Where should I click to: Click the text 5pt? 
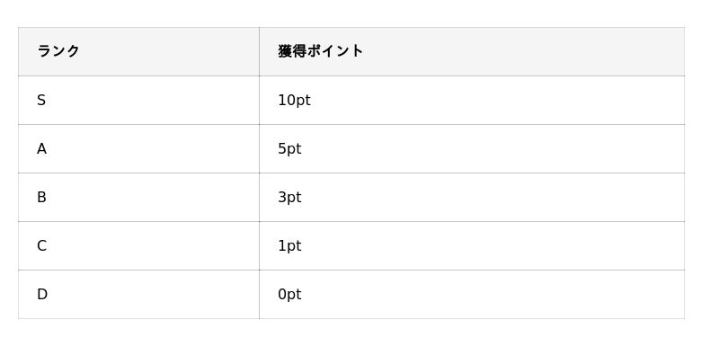(289, 149)
